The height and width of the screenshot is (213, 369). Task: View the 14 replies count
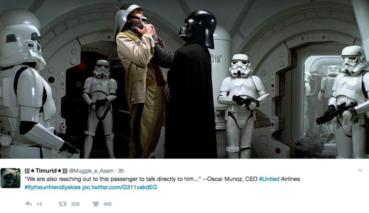39,204
